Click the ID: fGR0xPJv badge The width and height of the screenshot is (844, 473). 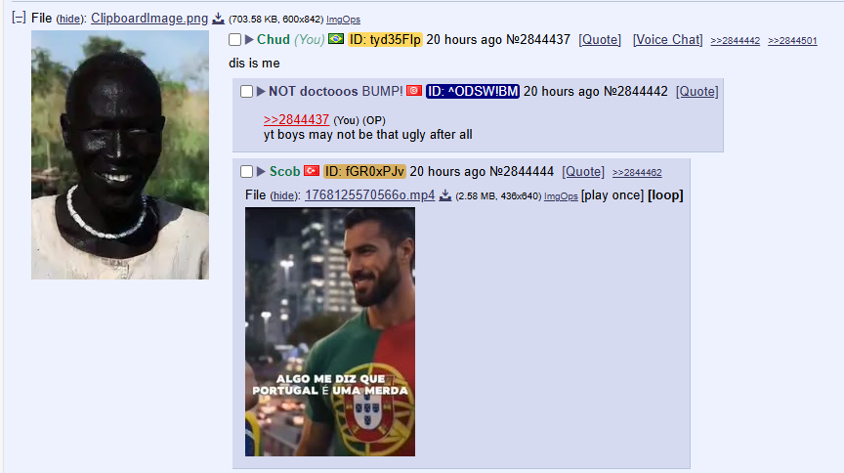[364, 171]
